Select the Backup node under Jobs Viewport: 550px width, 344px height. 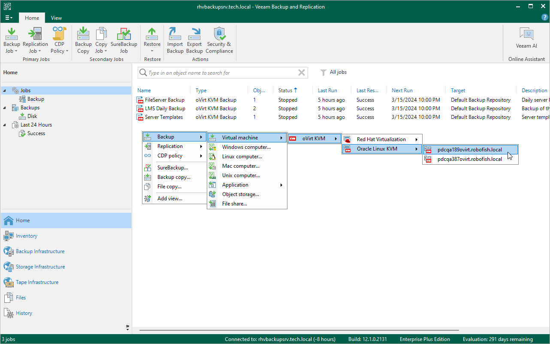pos(36,99)
